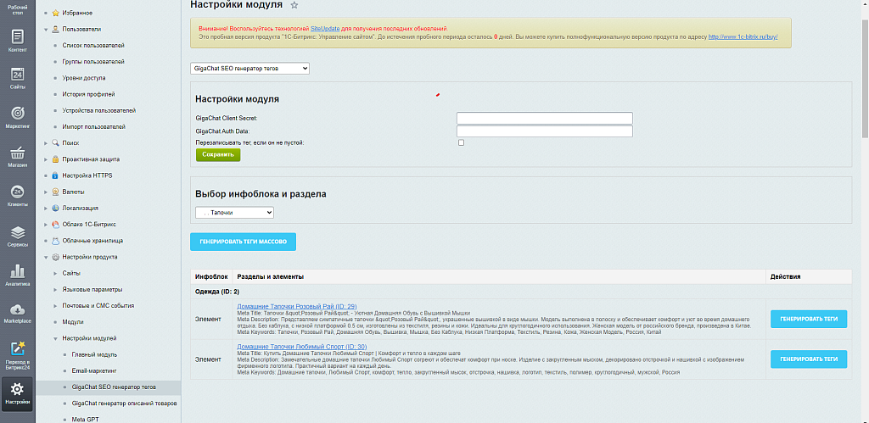Add page to favorites with star icon

pos(294,5)
